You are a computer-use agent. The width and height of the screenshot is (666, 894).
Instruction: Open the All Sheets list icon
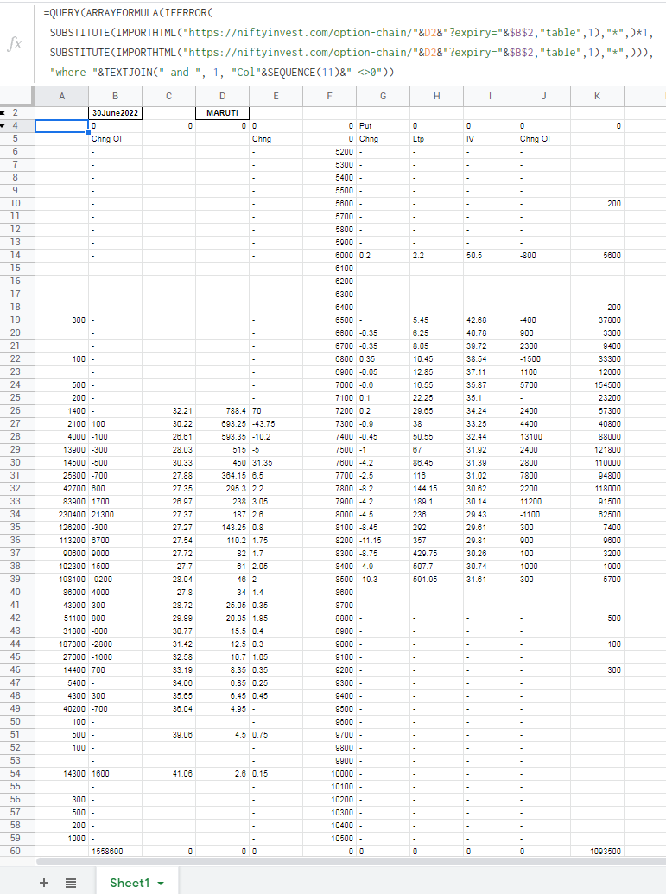pyautogui.click(x=71, y=883)
